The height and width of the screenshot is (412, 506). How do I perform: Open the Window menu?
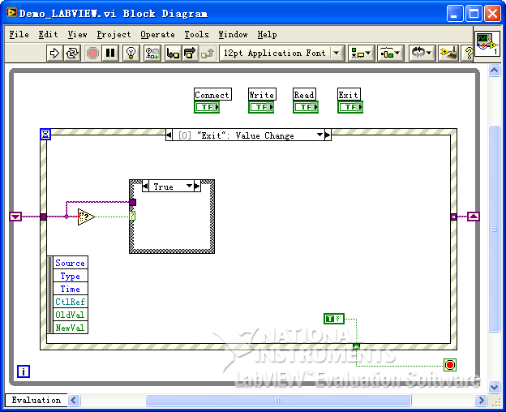tap(233, 35)
